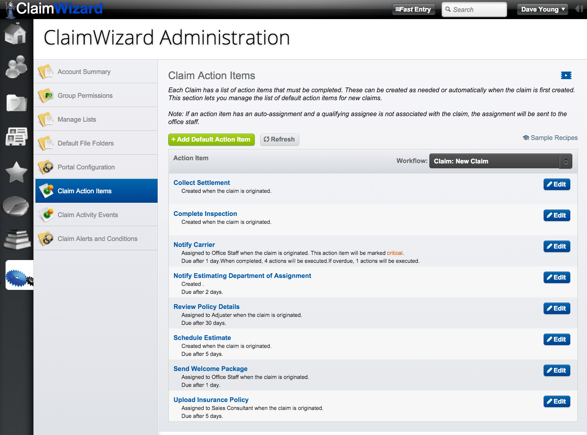Open the Dave Young user menu
The image size is (587, 435).
pyautogui.click(x=542, y=9)
